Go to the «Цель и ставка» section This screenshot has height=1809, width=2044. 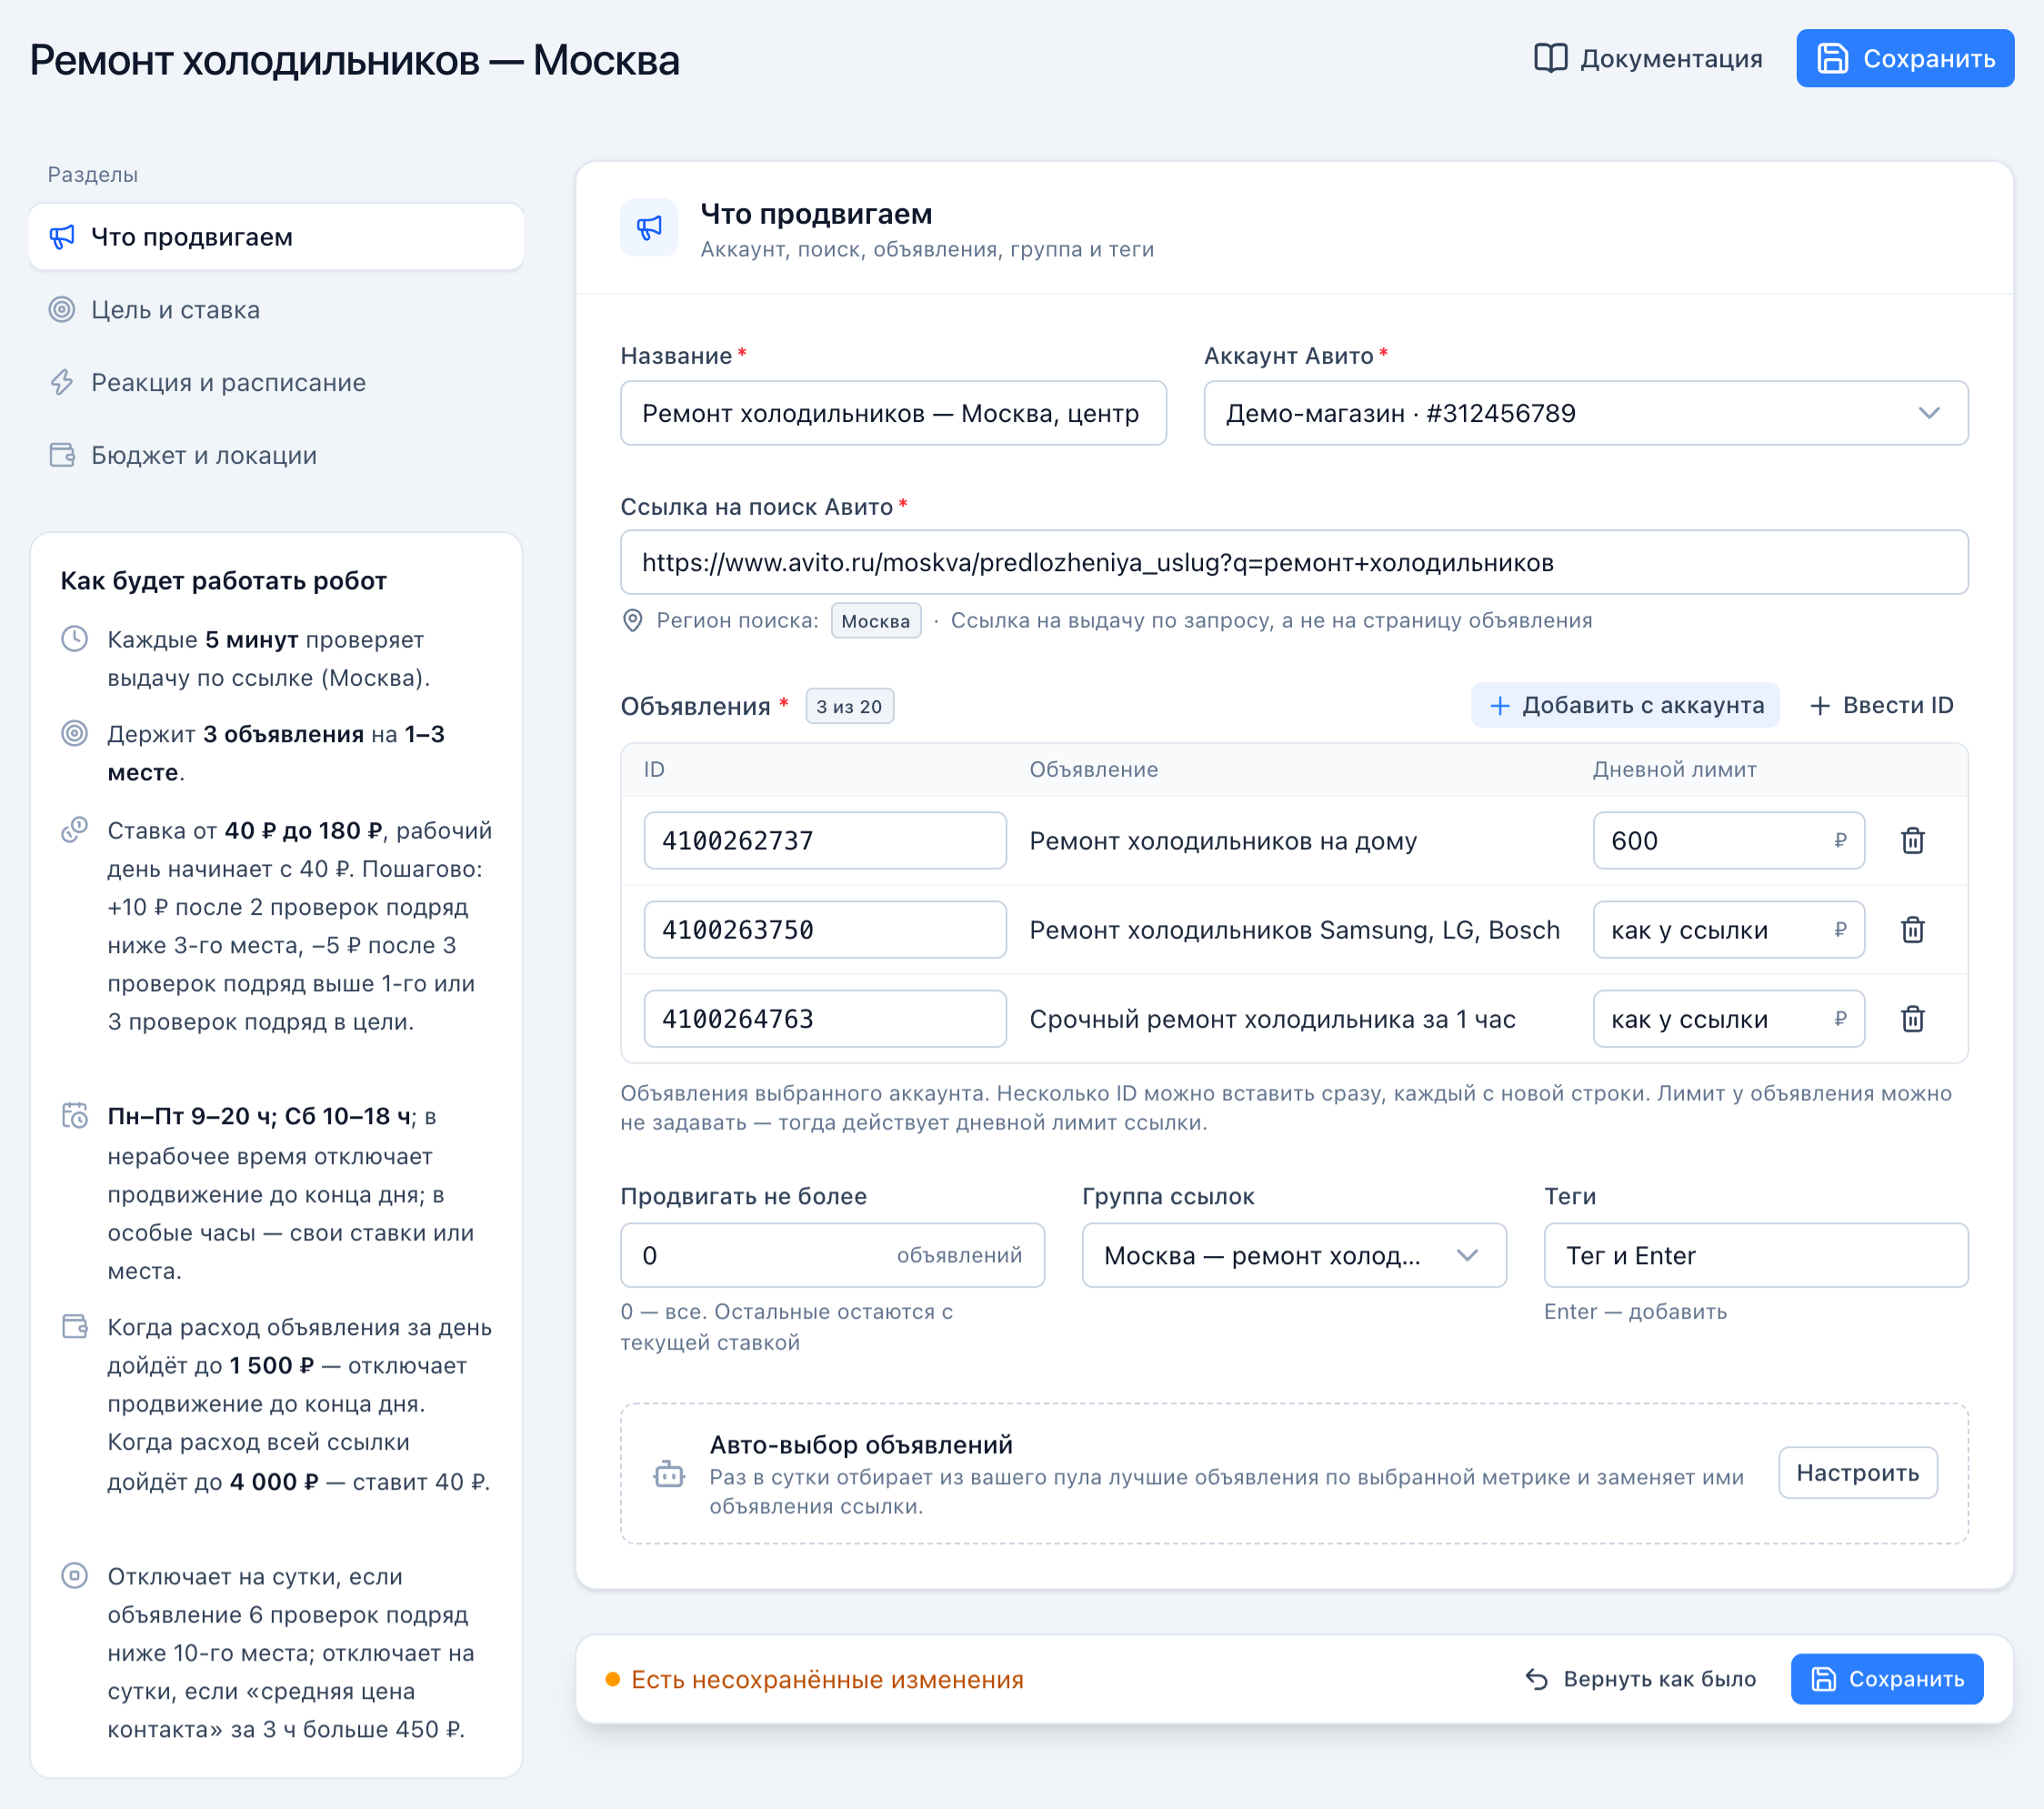tap(276, 310)
